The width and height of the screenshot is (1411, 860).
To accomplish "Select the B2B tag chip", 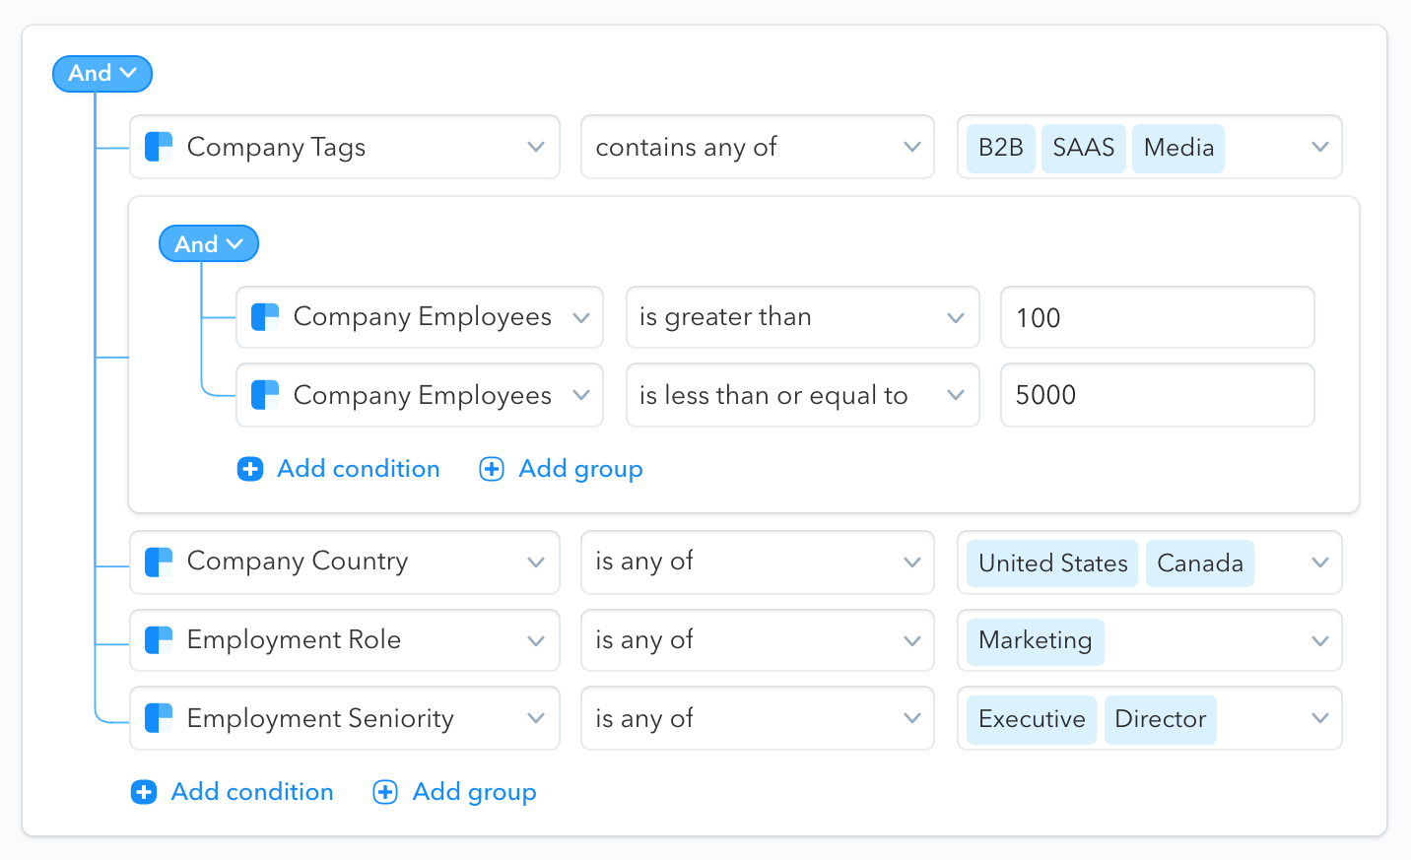I will [1001, 148].
